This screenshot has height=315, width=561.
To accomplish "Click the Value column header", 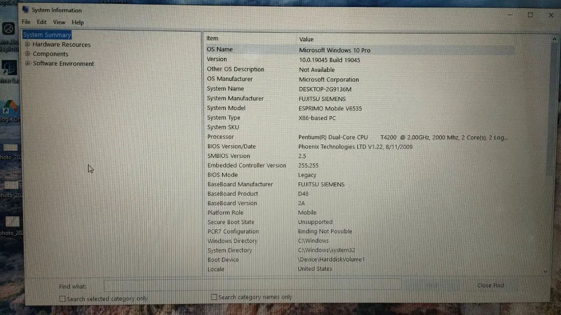I will pos(306,39).
